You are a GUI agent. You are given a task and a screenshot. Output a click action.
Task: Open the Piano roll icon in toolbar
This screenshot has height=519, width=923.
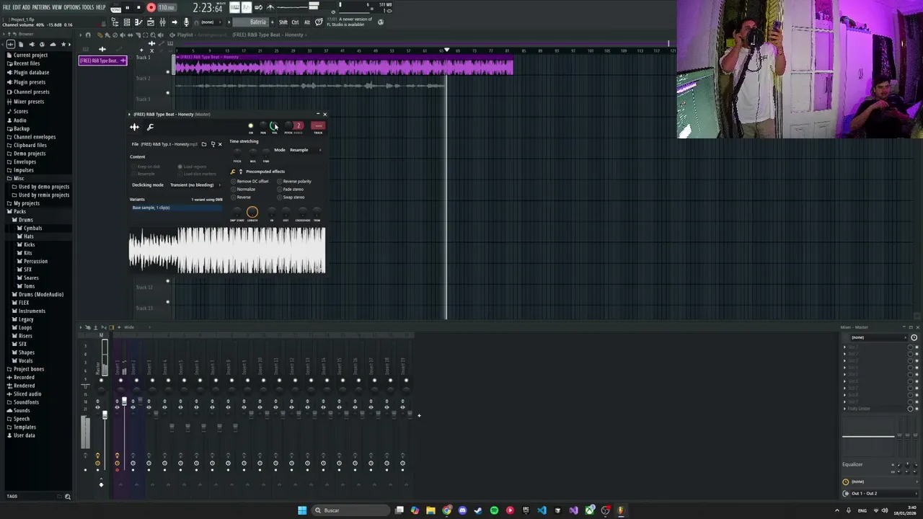(x=138, y=22)
